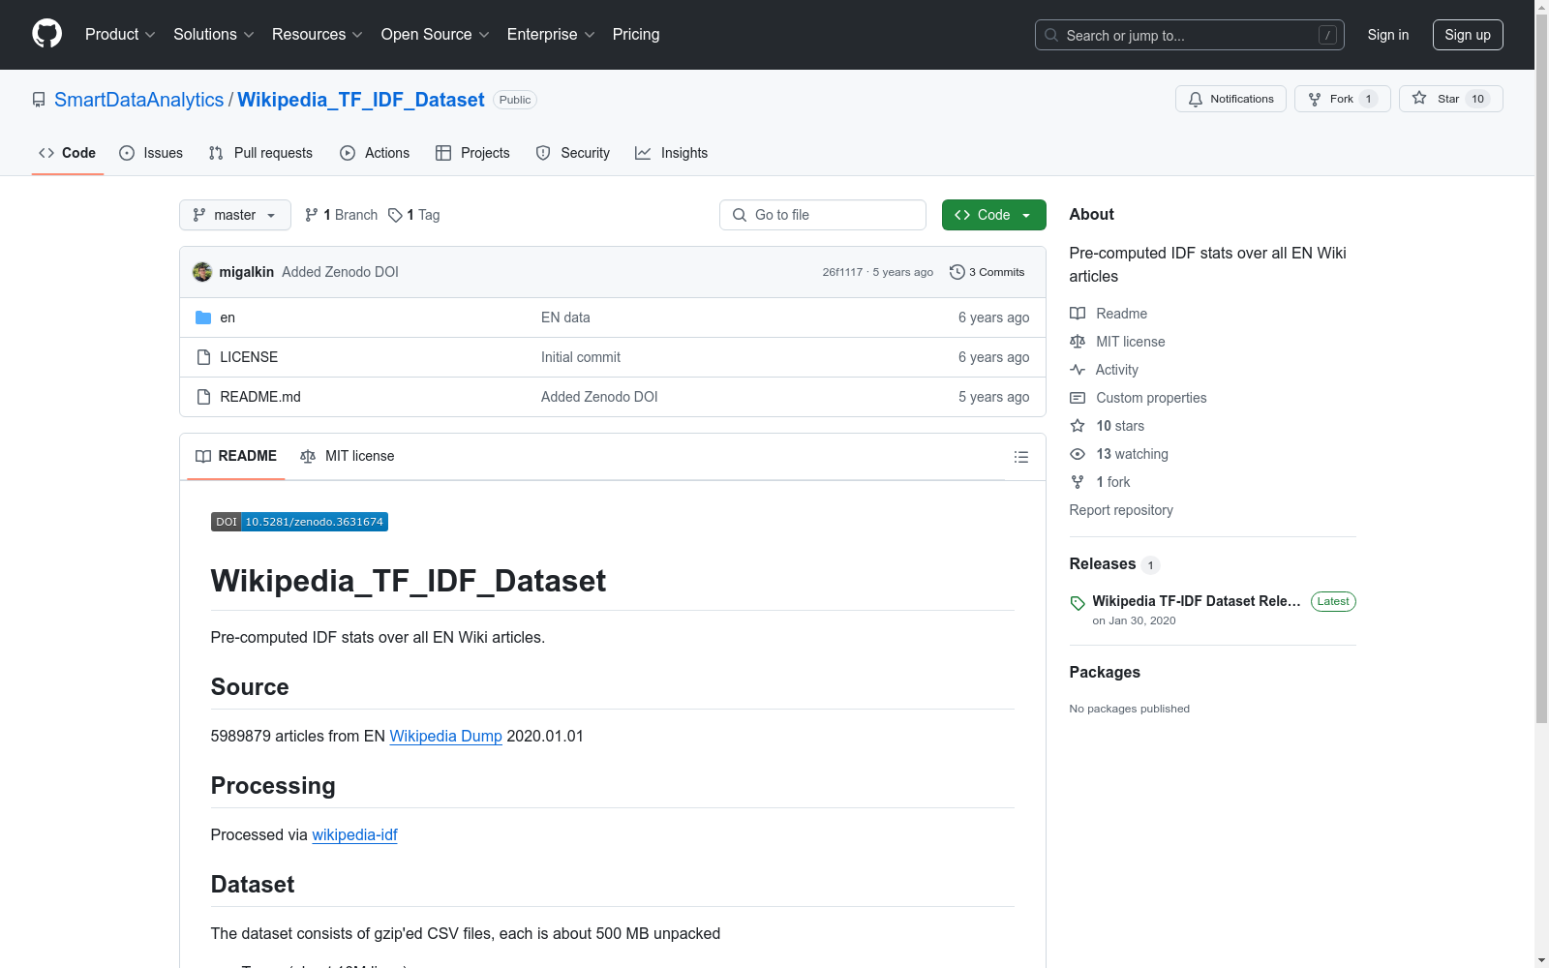The height and width of the screenshot is (968, 1549).
Task: Select the Code tab
Action: (68, 153)
